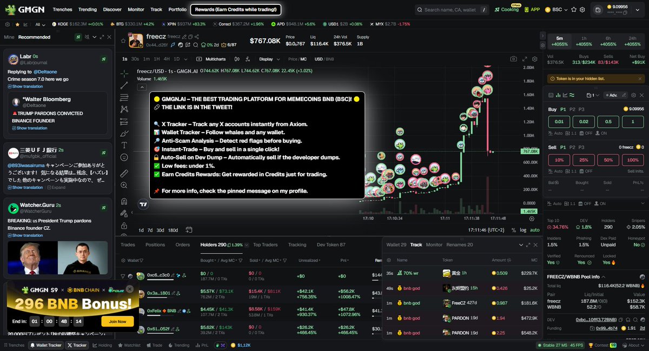The width and height of the screenshot is (649, 351).
Task: Open the All filter dropdown in ticker bar
Action: [x=40, y=24]
